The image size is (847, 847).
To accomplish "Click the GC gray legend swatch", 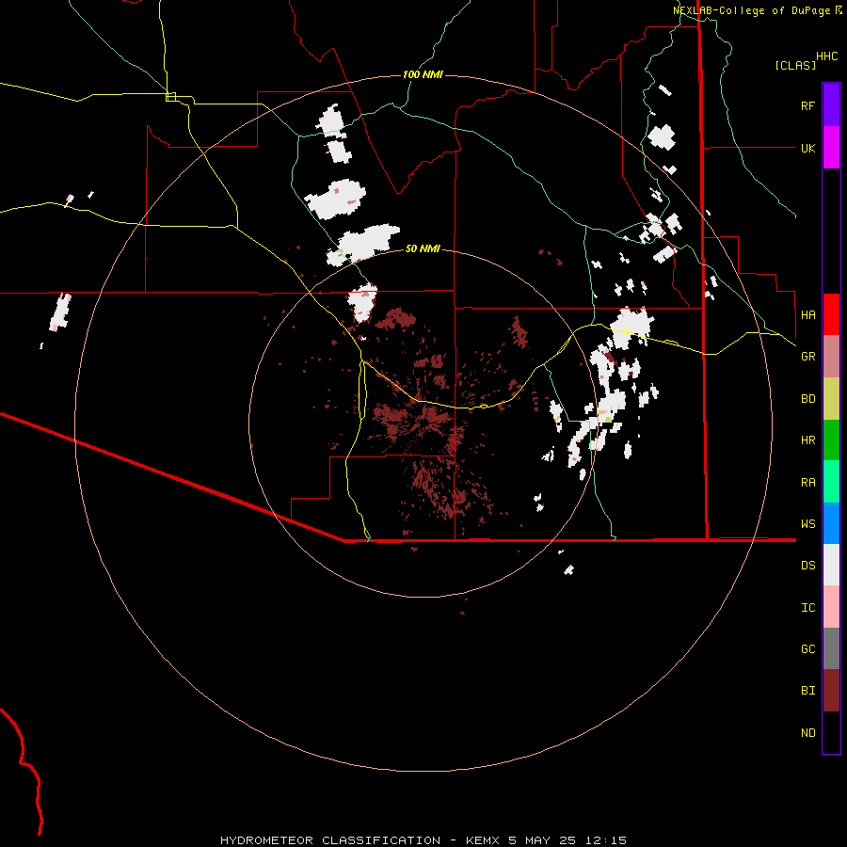I will pyautogui.click(x=831, y=648).
